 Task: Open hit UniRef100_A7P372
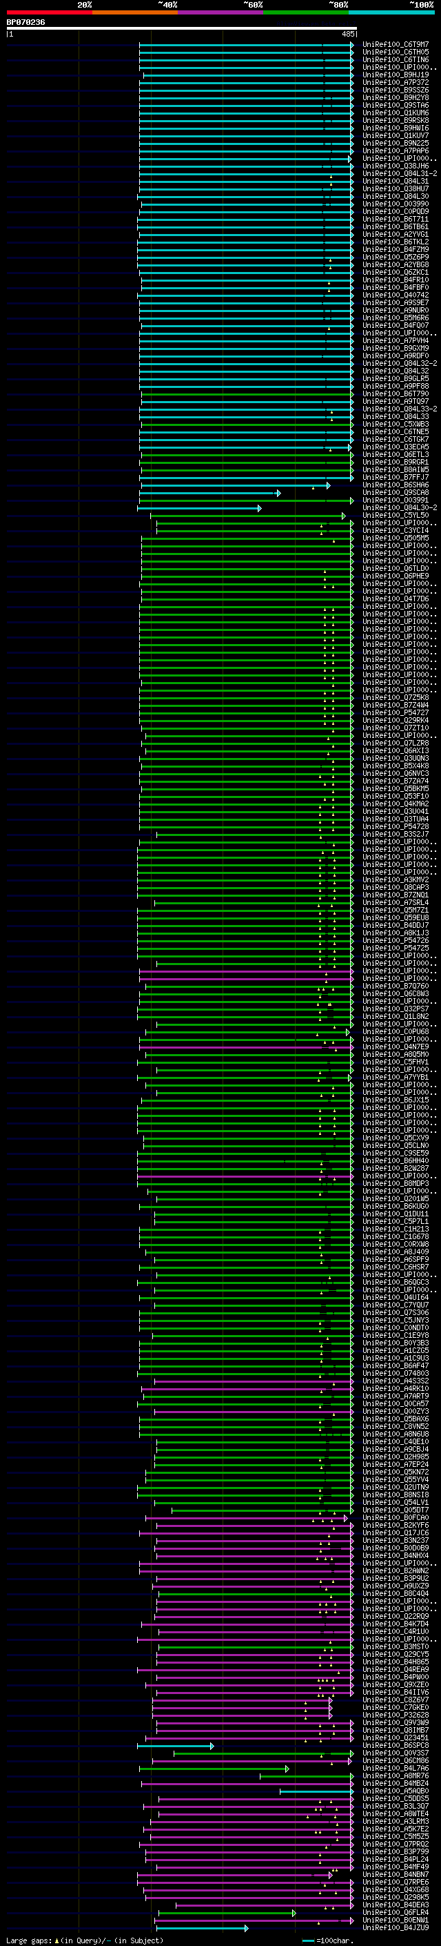point(395,82)
